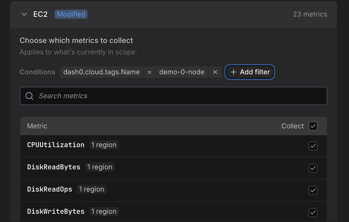Click the Add filter button
Viewport: 349px width, 222px height.
pos(250,72)
